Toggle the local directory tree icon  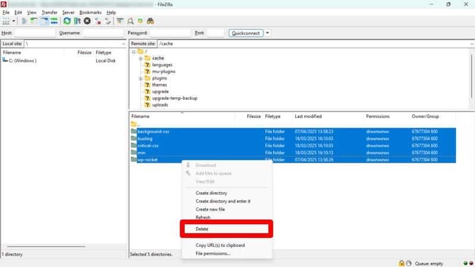coord(34,21)
